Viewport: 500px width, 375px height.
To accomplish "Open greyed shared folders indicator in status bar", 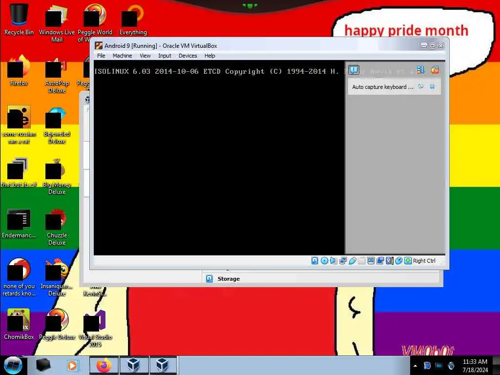I will tap(361, 261).
